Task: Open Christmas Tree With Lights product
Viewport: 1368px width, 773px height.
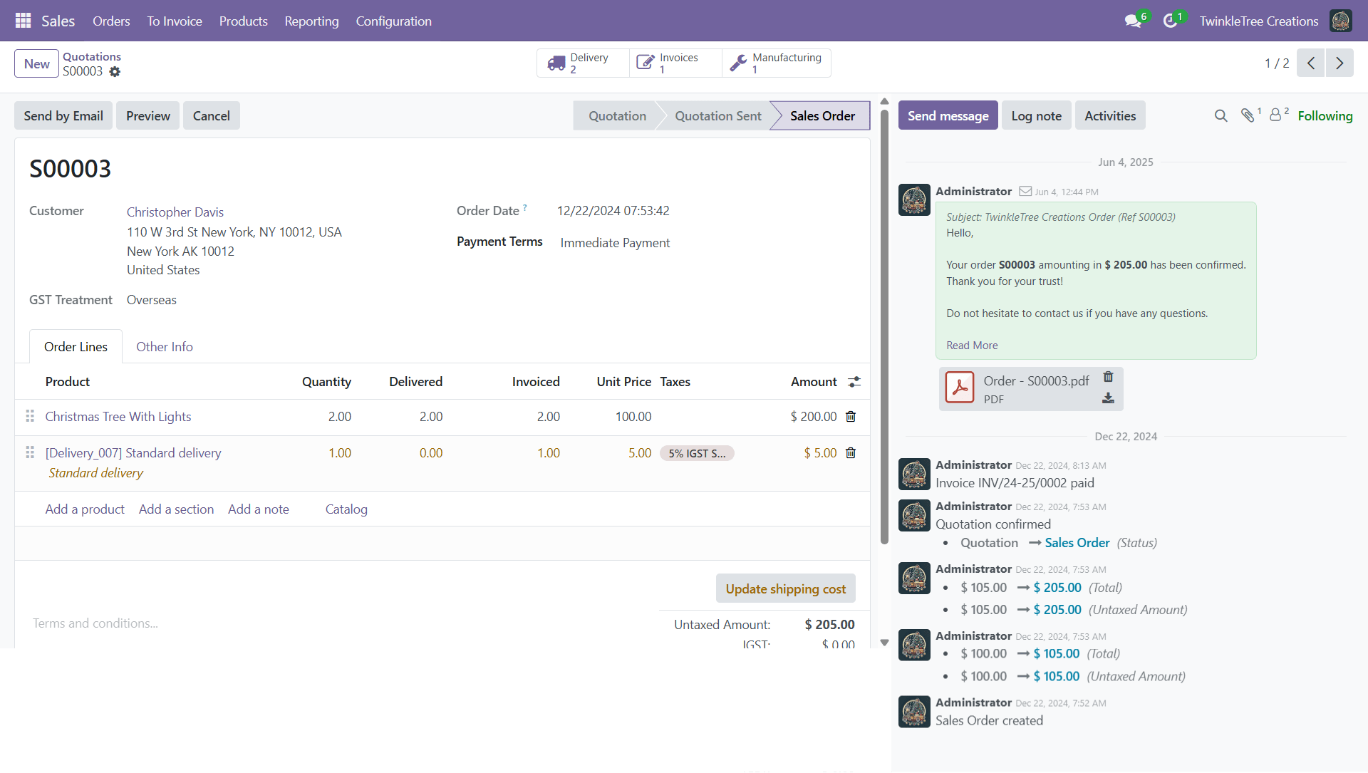Action: [118, 417]
